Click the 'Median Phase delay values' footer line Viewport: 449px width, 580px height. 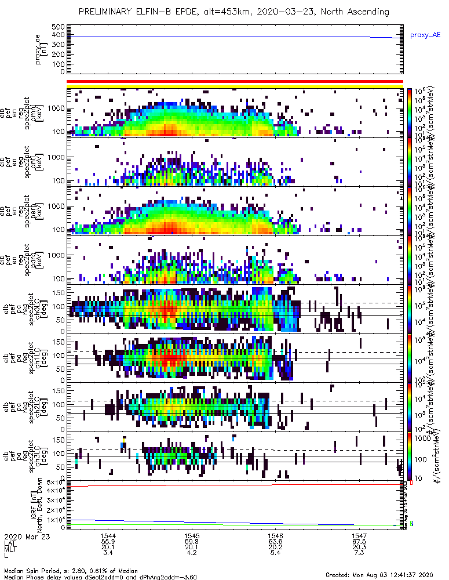[100, 577]
